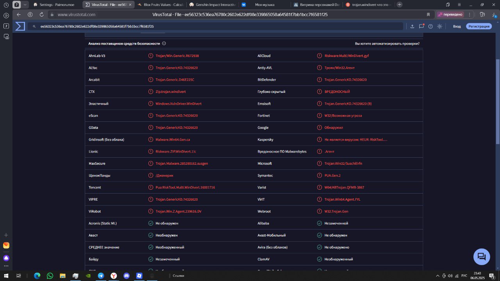500x281 pixels.
Task: Reload the page with the refresh icon
Action: 41,14
